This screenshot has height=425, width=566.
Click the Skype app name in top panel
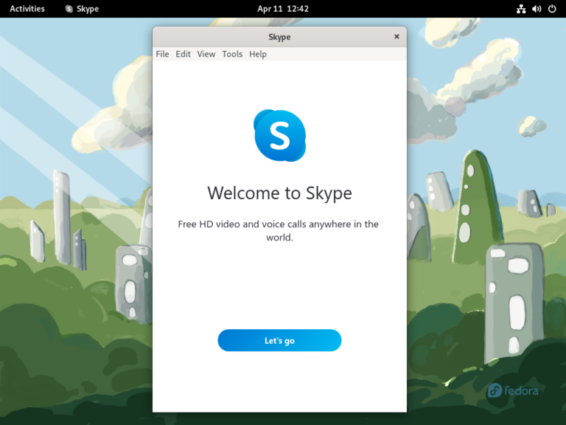click(88, 9)
